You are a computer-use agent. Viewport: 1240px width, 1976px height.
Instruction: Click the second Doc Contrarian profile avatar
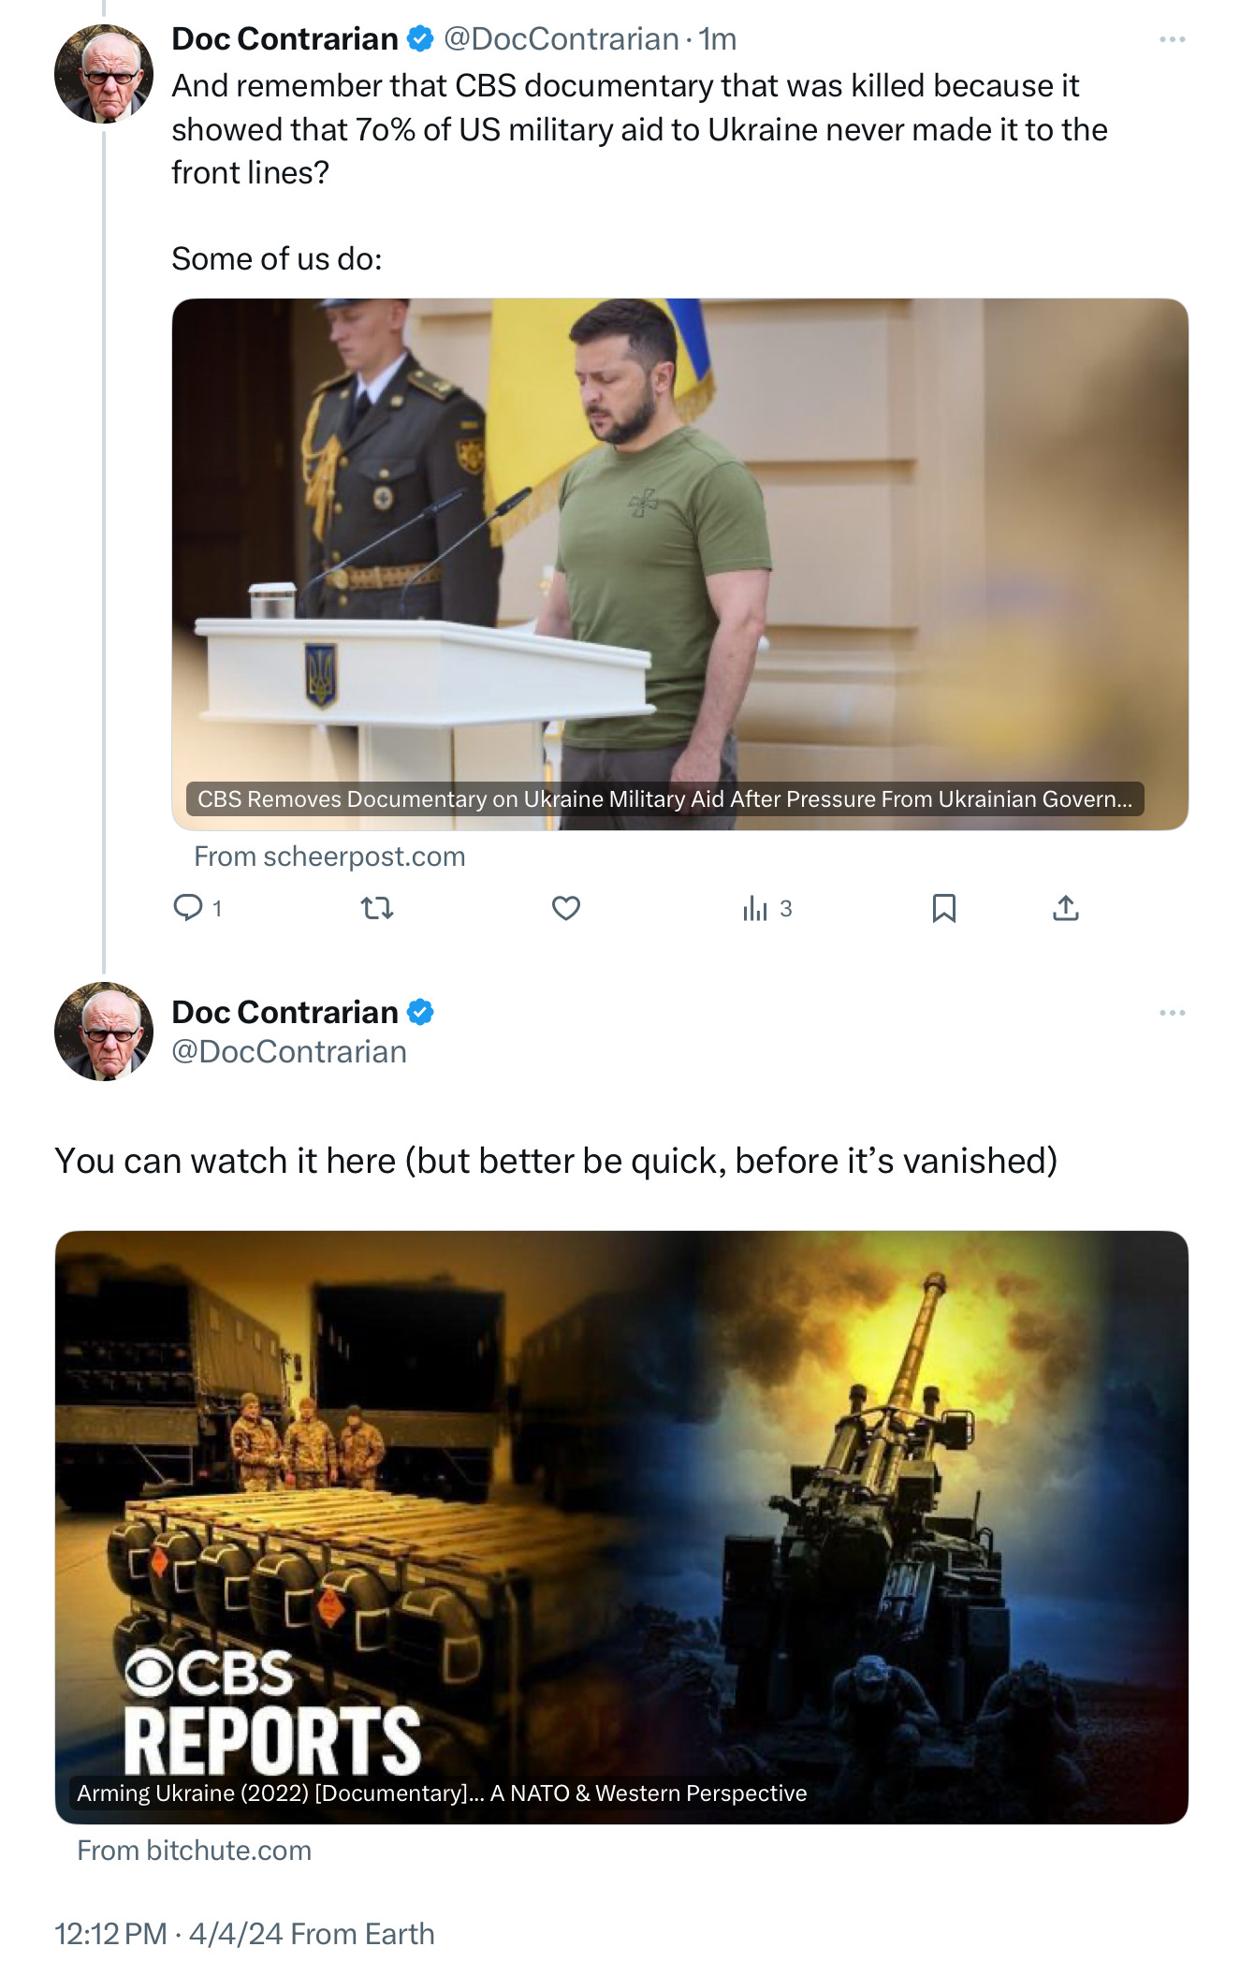coord(104,1032)
